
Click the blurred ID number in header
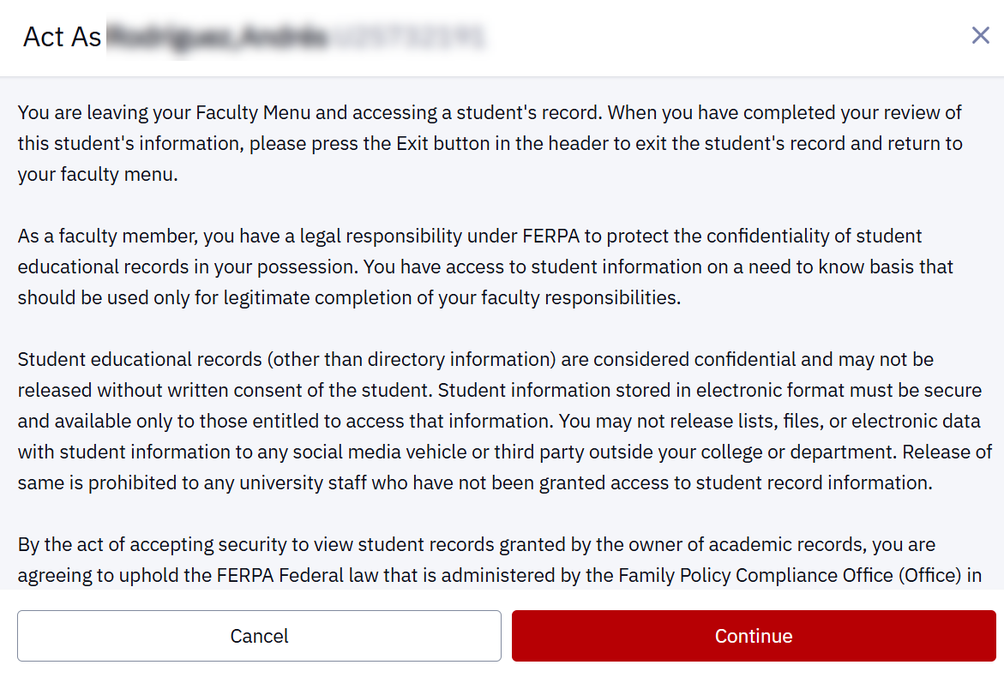coord(409,37)
